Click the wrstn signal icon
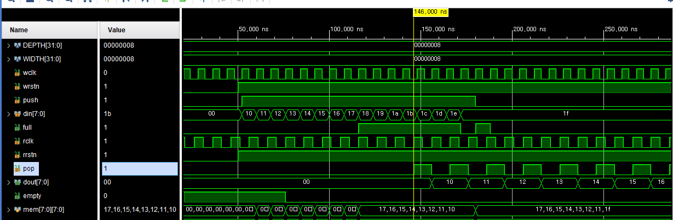673x220 pixels. click(18, 86)
